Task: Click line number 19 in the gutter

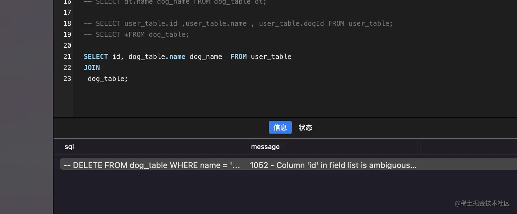Action: pos(67,34)
